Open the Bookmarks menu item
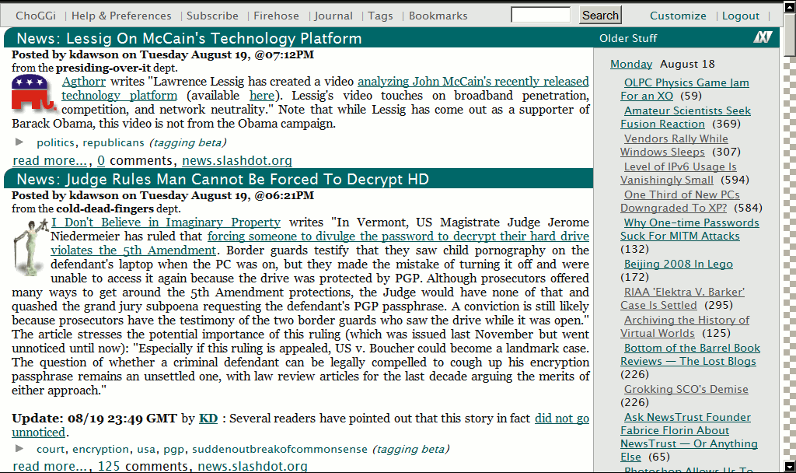This screenshot has height=473, width=796. 438,16
